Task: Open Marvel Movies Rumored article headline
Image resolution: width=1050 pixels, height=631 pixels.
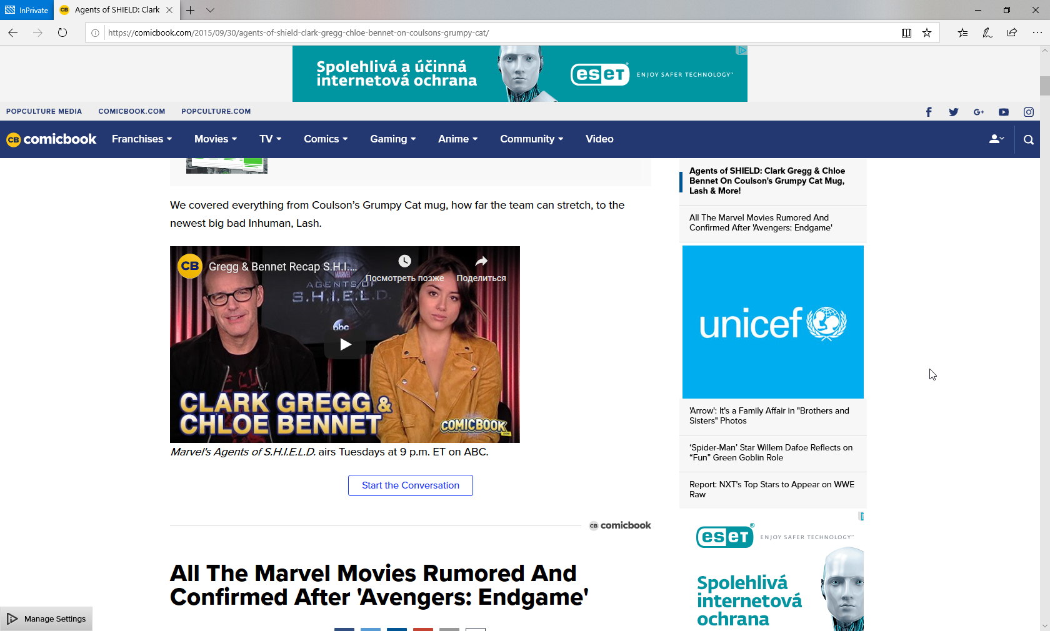Action: pyautogui.click(x=379, y=585)
